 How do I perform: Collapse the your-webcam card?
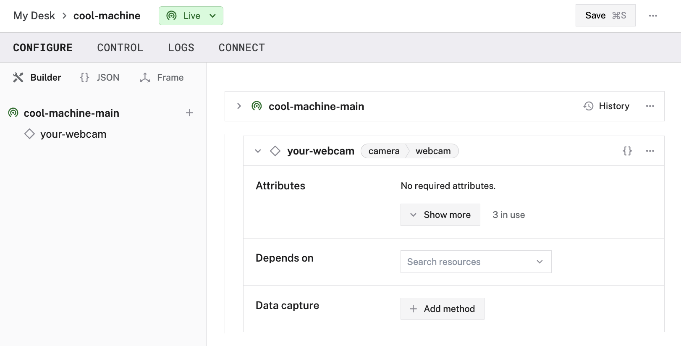click(x=258, y=151)
